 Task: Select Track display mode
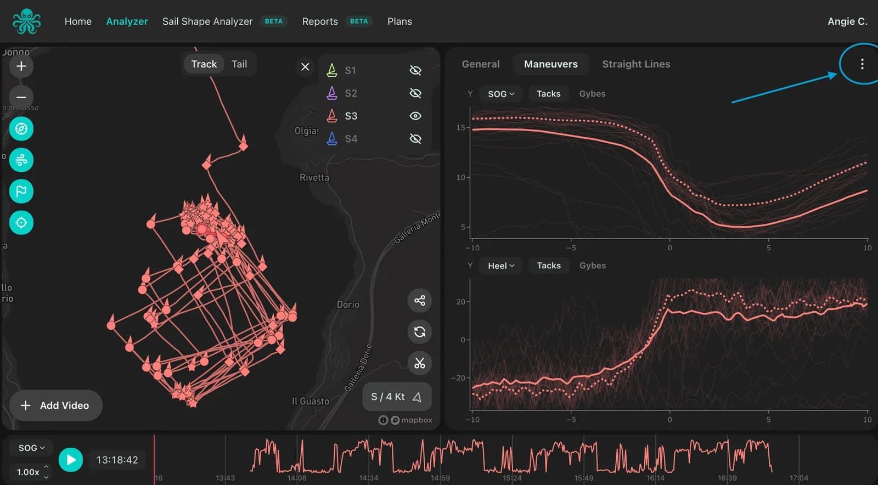pos(204,64)
